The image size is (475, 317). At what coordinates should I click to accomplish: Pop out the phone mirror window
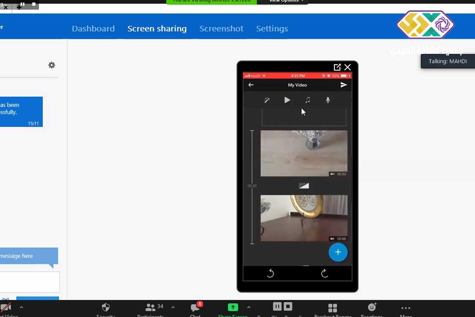(337, 67)
